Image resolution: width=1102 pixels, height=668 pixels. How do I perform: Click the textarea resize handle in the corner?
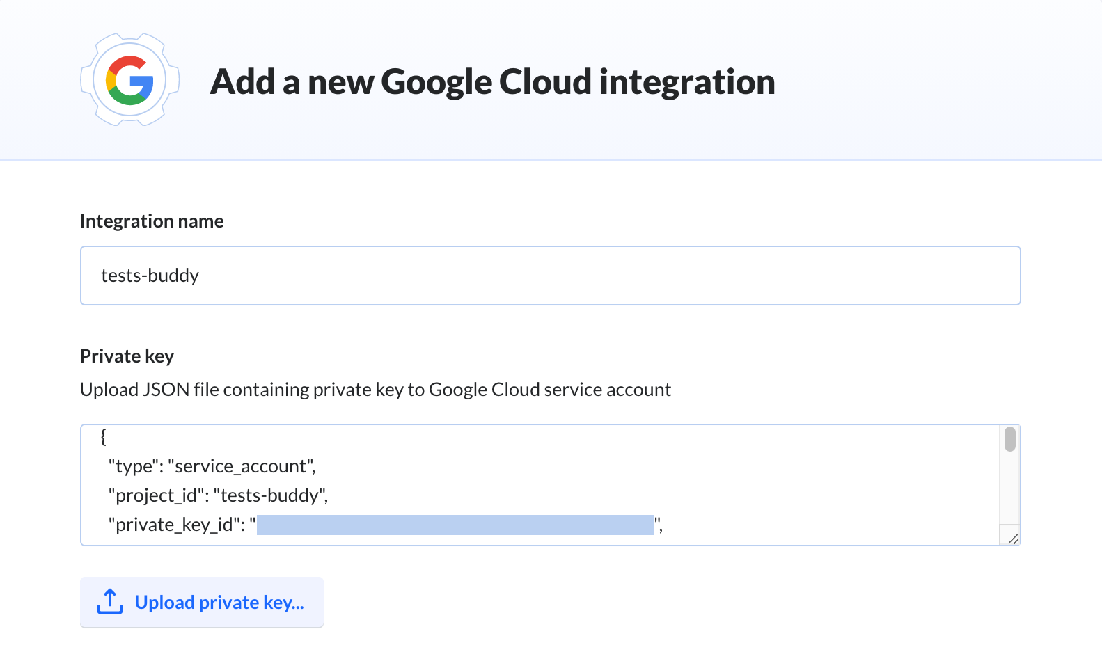tap(1012, 538)
